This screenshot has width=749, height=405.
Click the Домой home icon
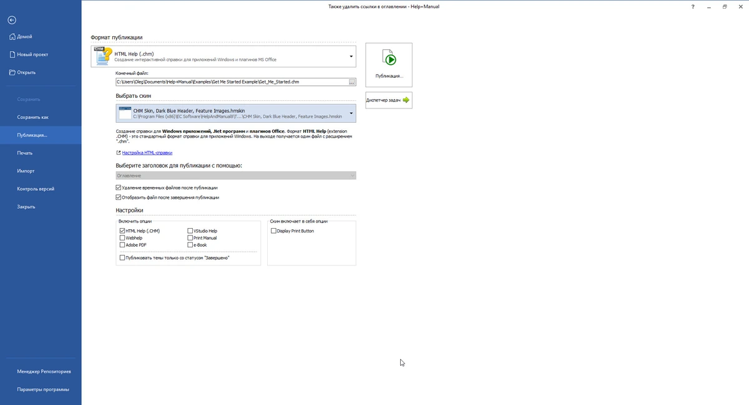(x=12, y=37)
